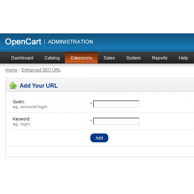194x194 pixels.
Task: Click the OpenCart logo
Action: 23,42
